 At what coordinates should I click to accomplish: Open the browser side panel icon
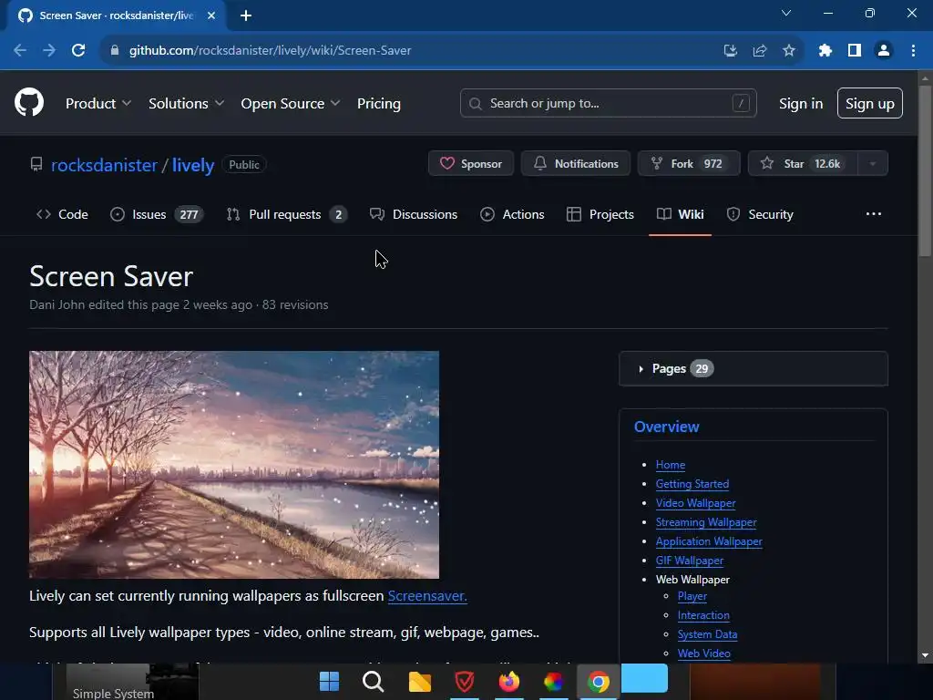point(855,51)
